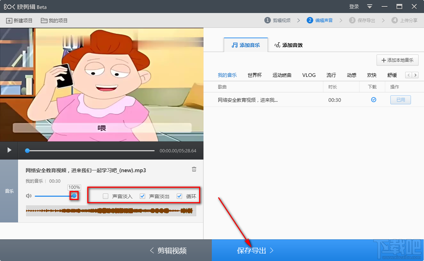The image size is (424, 261).
Task: Turn off the 循环 loop checkbox
Action: pyautogui.click(x=180, y=196)
